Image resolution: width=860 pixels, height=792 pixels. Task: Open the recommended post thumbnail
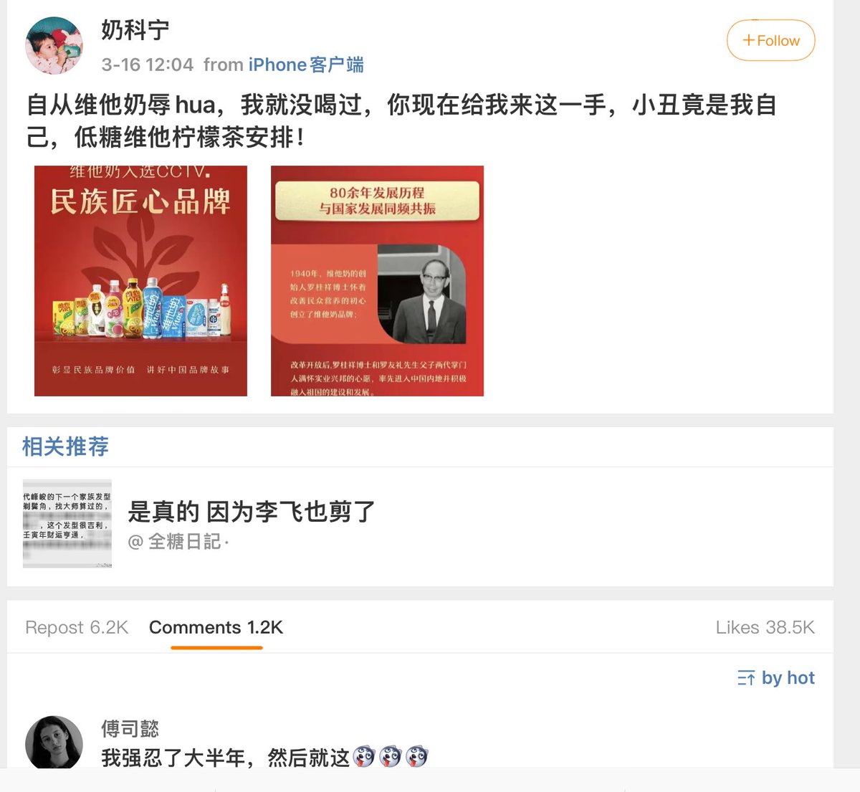point(67,524)
